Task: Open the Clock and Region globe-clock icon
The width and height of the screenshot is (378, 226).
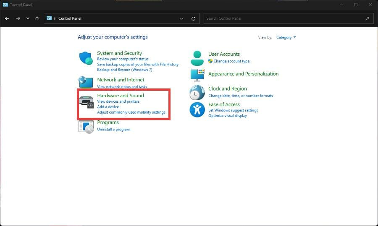Action: [197, 92]
